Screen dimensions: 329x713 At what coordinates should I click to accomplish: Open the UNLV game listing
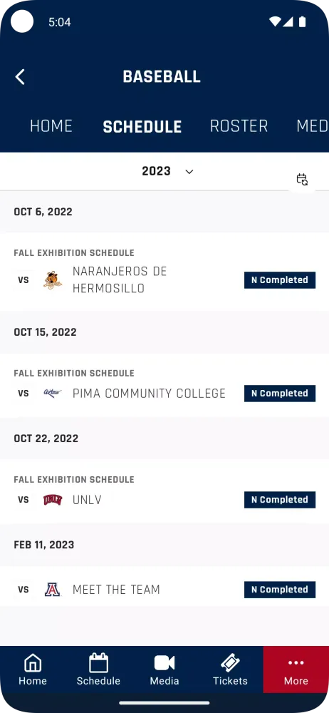tap(164, 491)
